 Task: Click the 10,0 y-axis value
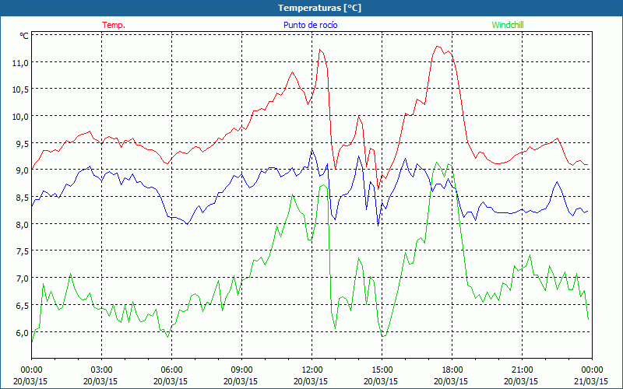click(21, 117)
